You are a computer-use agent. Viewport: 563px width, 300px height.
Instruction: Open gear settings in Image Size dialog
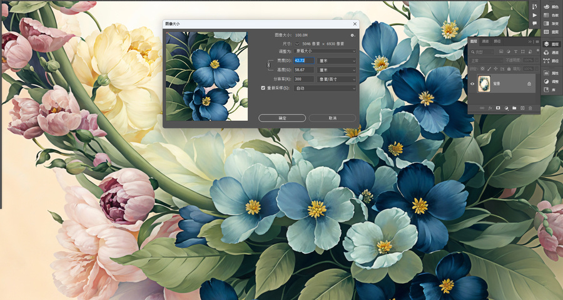tap(352, 35)
